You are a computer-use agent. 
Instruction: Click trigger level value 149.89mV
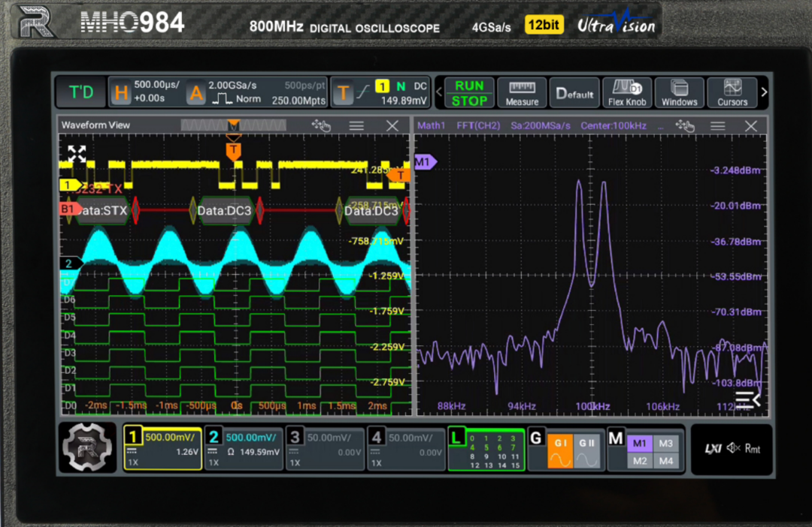[x=404, y=101]
